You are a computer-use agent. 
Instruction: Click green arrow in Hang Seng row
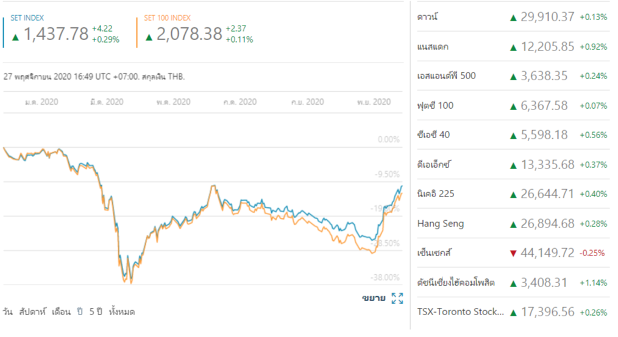(513, 224)
